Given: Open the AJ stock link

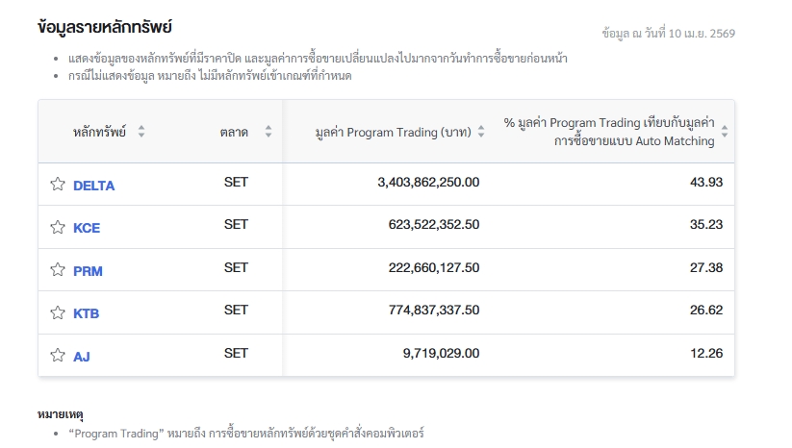Looking at the screenshot, I should tap(82, 357).
